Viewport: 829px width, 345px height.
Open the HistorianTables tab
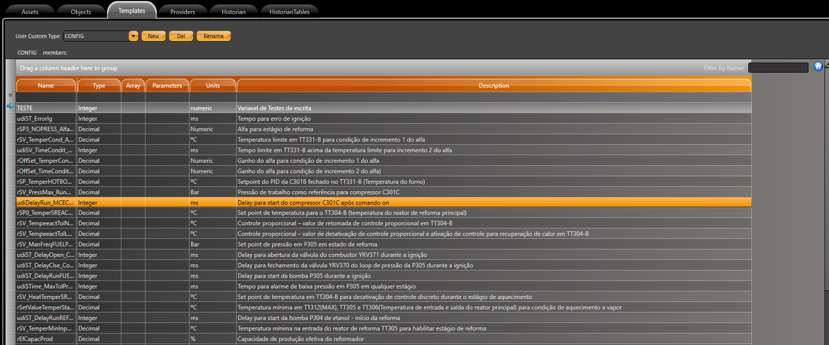pyautogui.click(x=289, y=12)
